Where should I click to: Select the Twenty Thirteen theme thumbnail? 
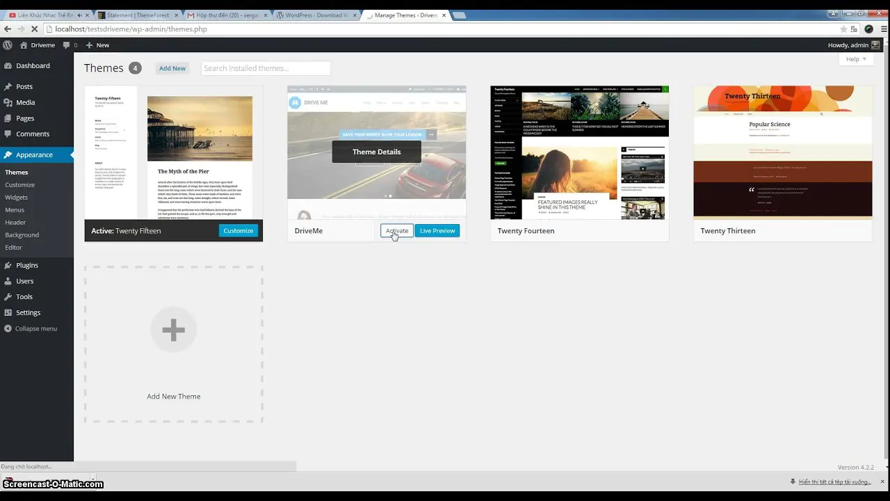coord(783,152)
